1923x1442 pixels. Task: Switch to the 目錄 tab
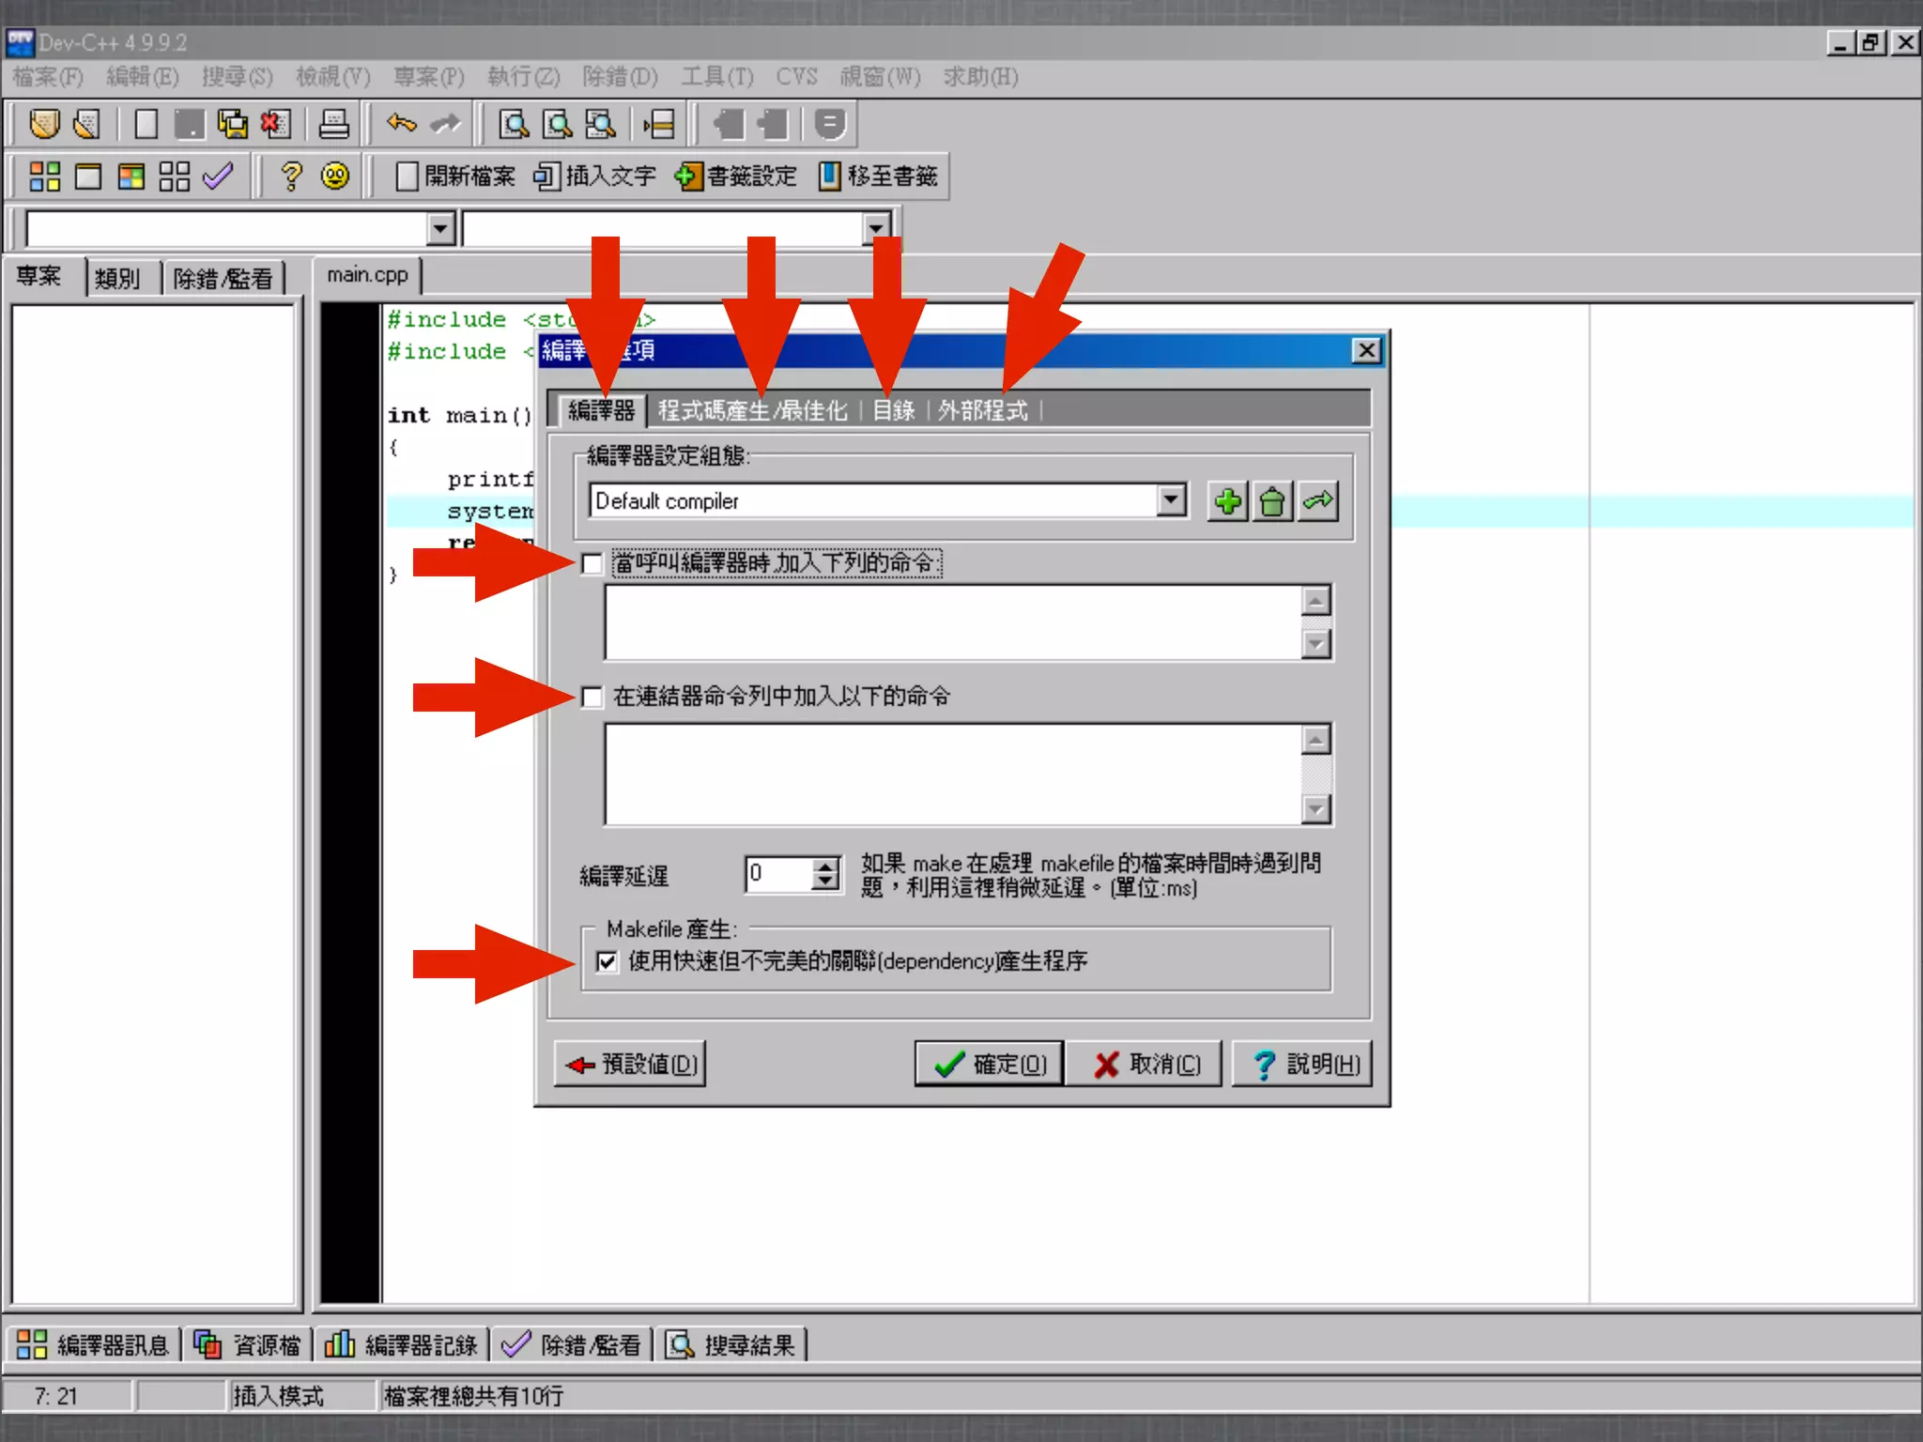point(893,410)
